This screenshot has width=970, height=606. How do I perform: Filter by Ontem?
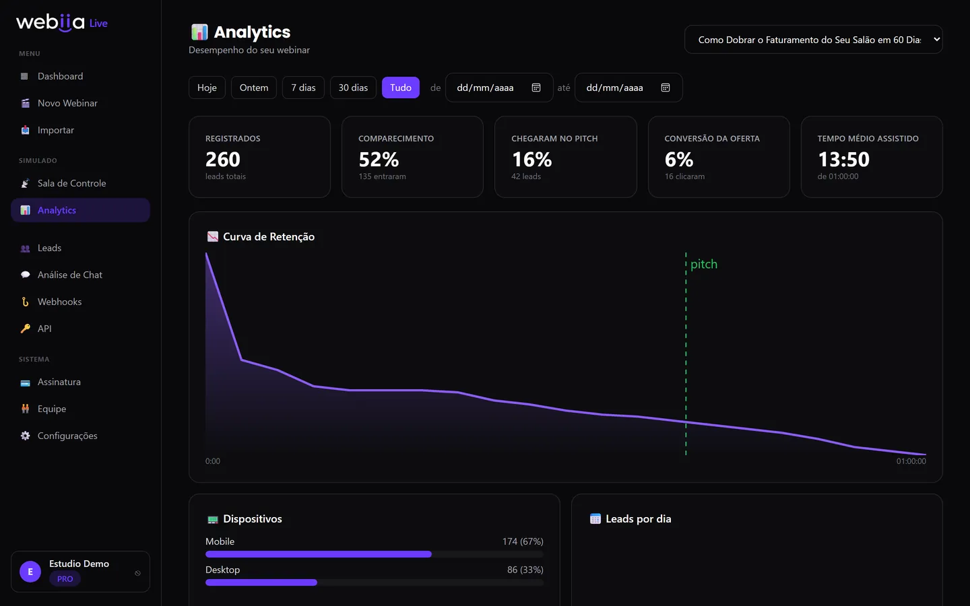pos(254,88)
